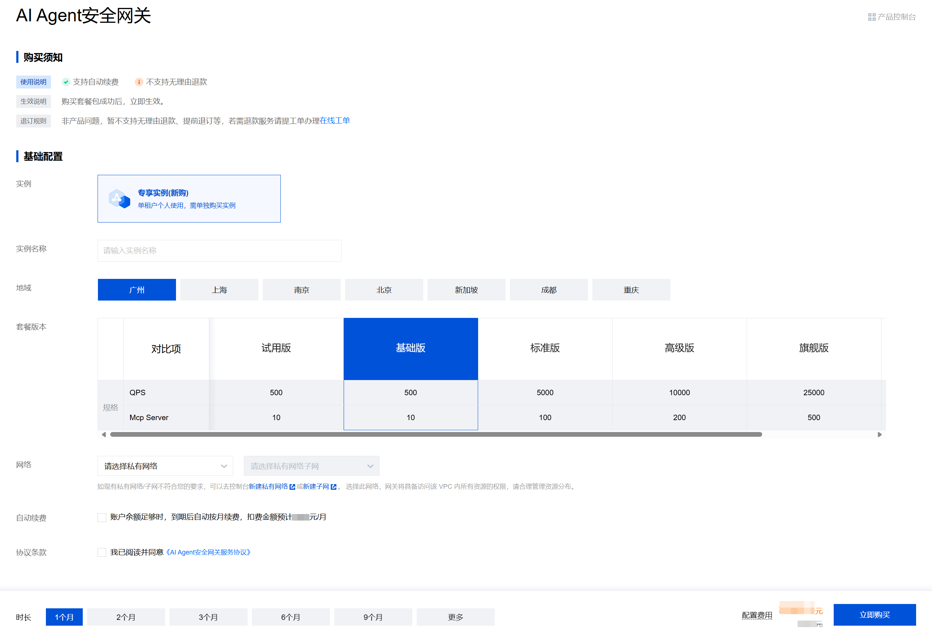
Task: Select the 上海 region option
Action: tap(219, 290)
